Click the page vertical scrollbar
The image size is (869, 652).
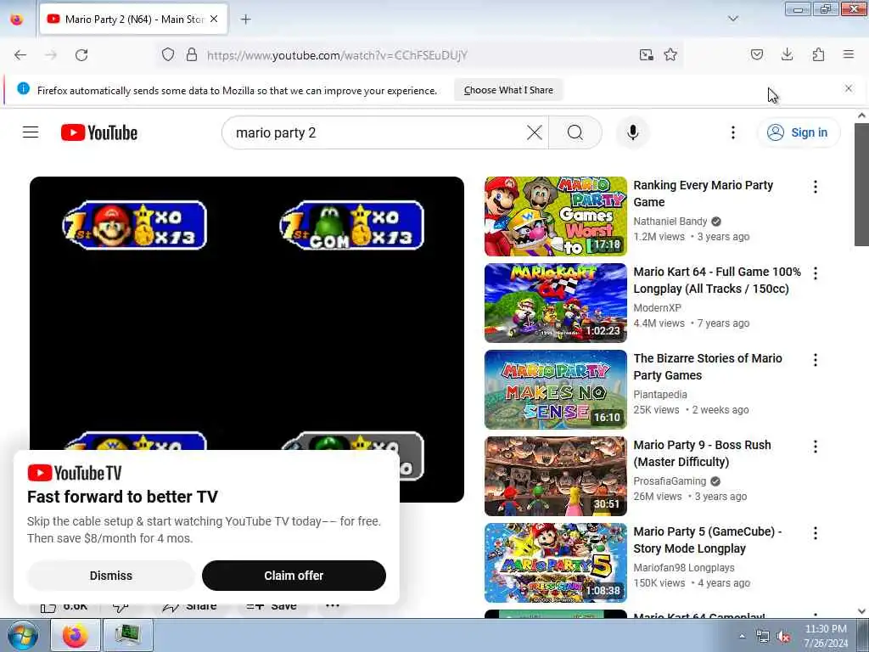click(861, 184)
